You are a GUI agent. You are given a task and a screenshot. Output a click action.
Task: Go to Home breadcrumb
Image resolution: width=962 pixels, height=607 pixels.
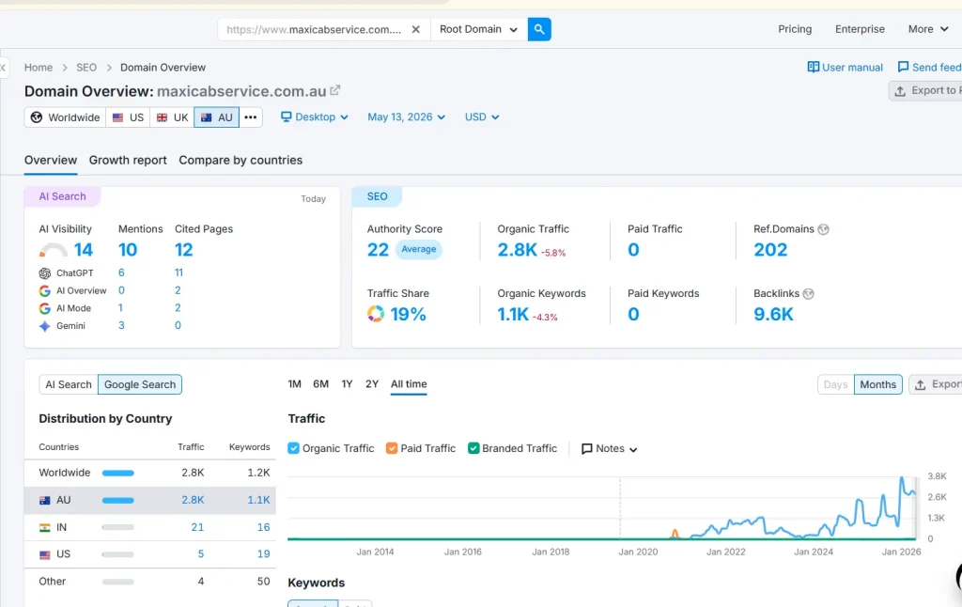38,68
